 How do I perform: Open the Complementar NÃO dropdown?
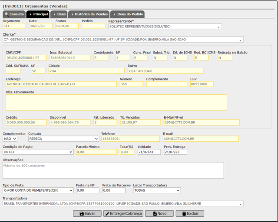click(10, 139)
